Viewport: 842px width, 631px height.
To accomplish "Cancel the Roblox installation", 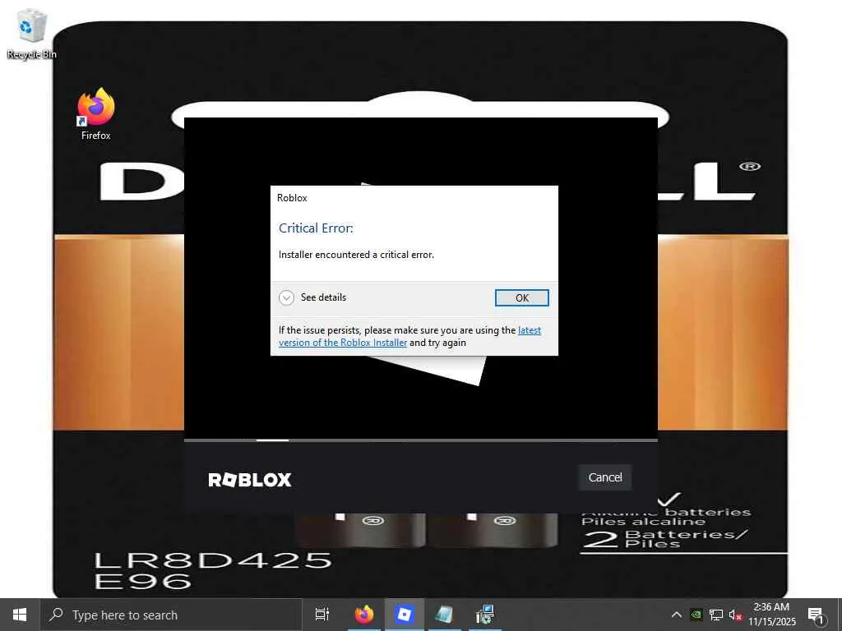I will [604, 477].
